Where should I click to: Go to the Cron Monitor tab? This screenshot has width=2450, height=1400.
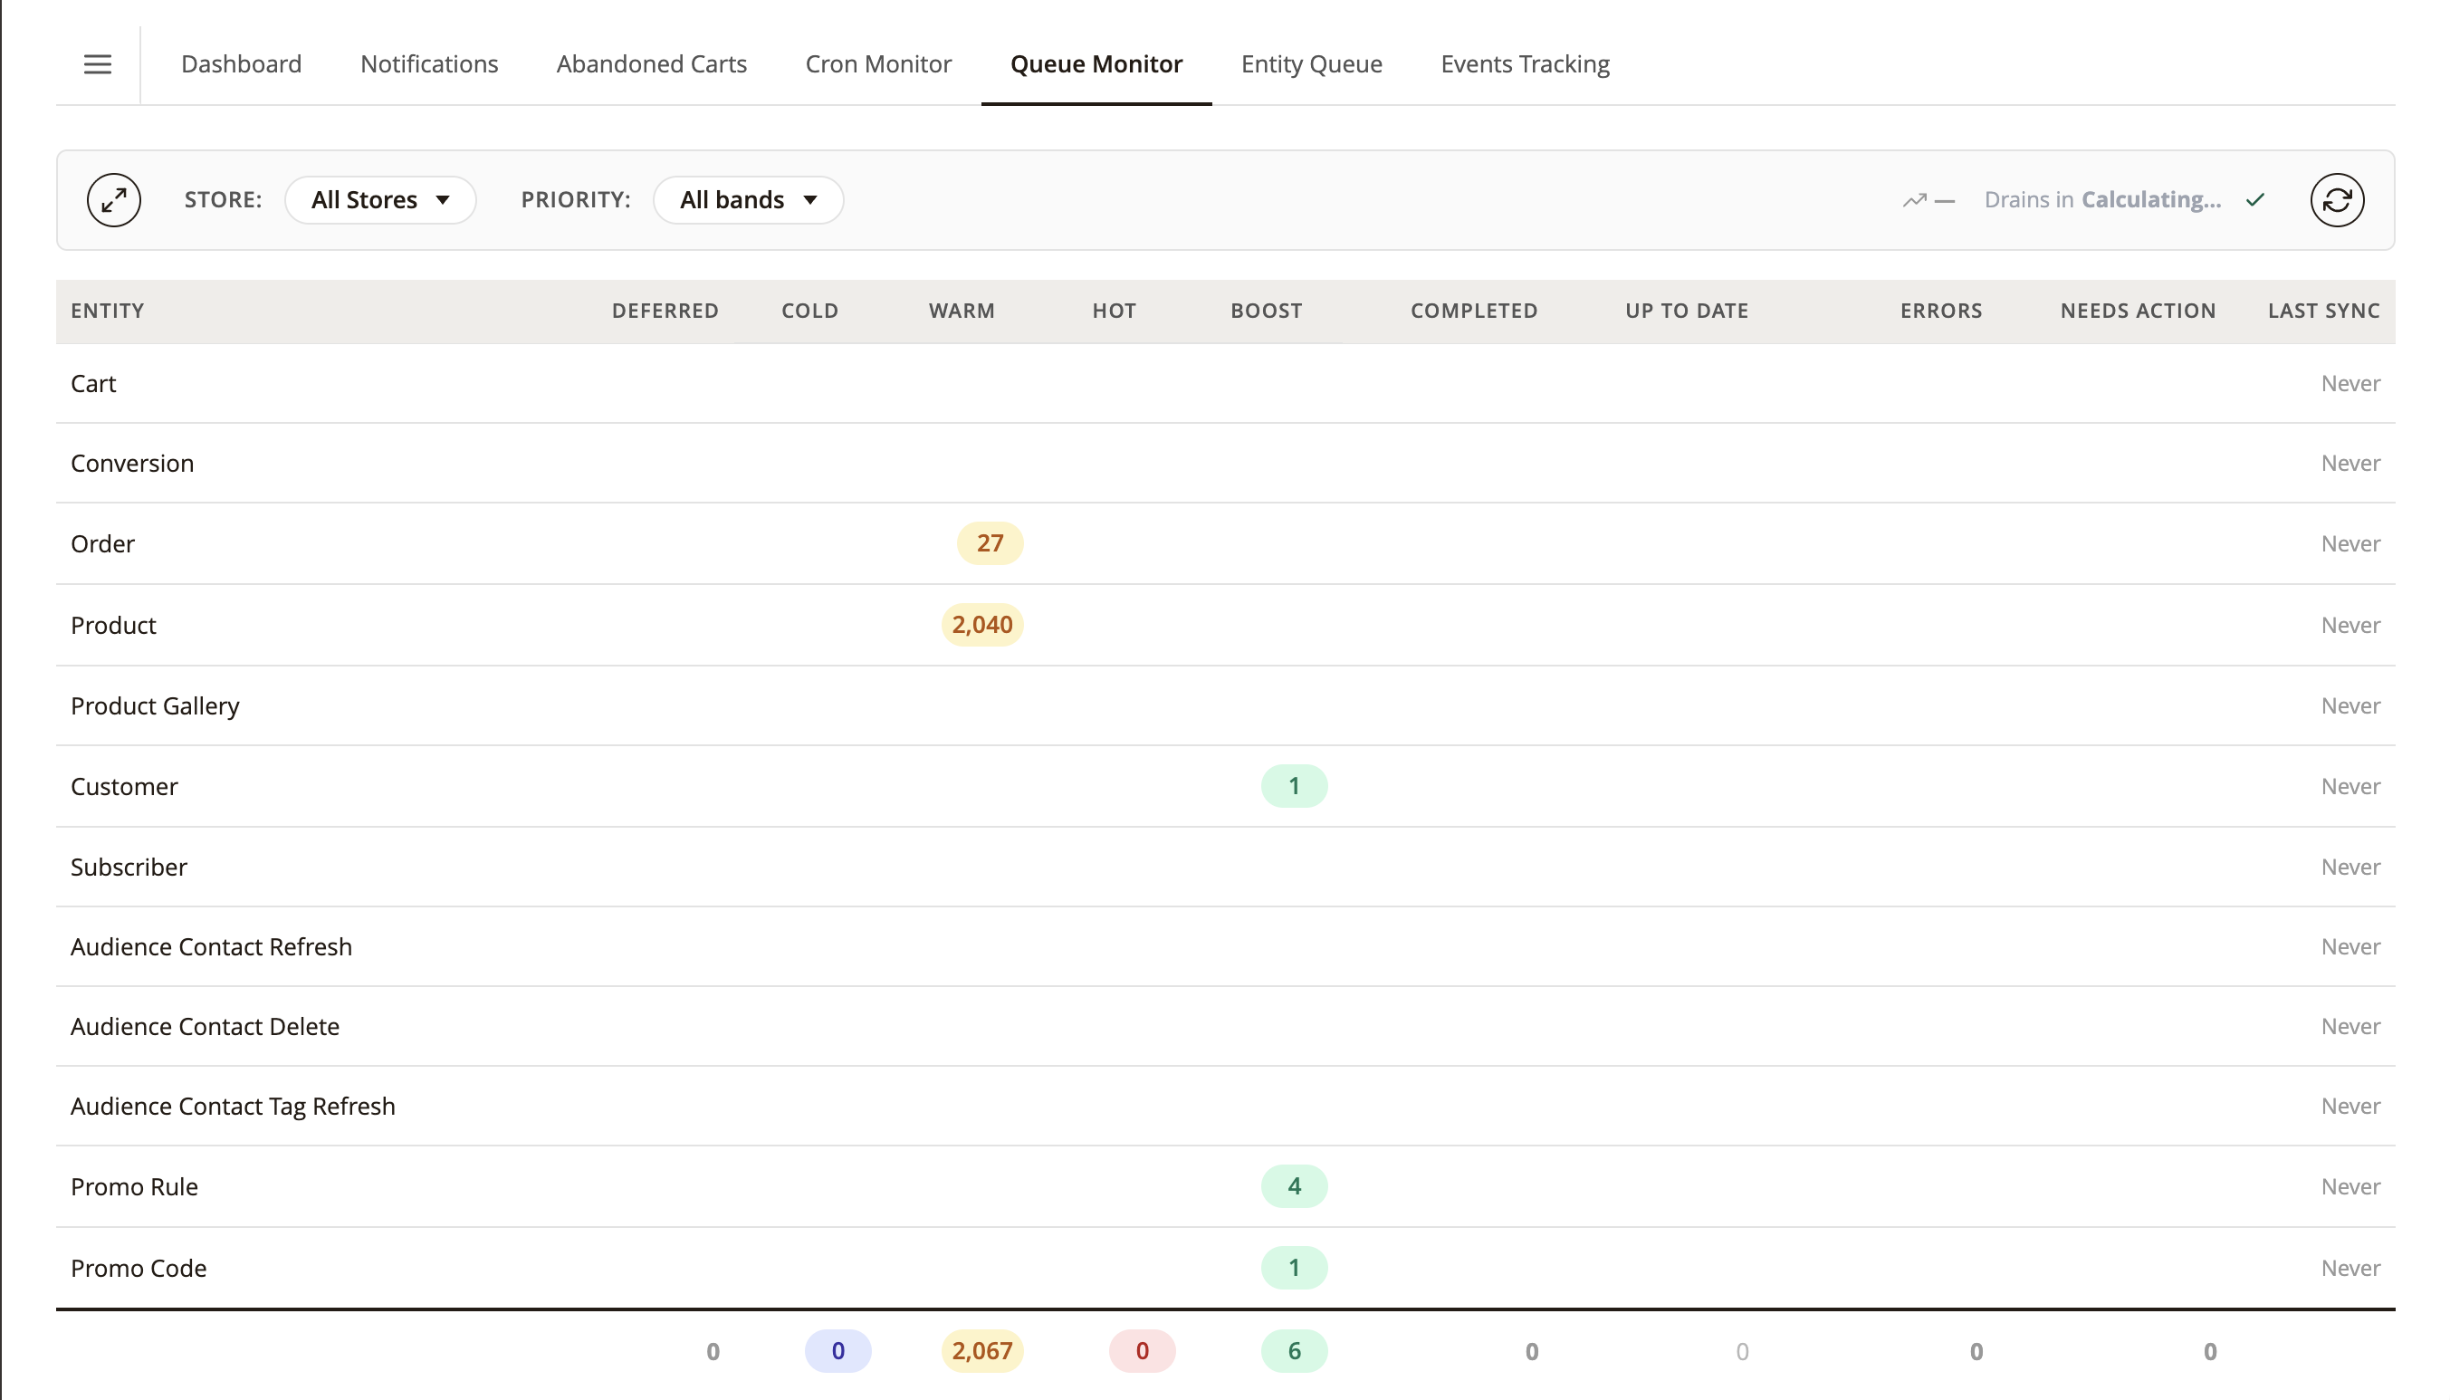coord(877,64)
